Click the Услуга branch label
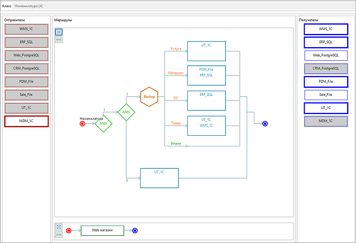The width and height of the screenshot is (356, 243). pyautogui.click(x=175, y=49)
